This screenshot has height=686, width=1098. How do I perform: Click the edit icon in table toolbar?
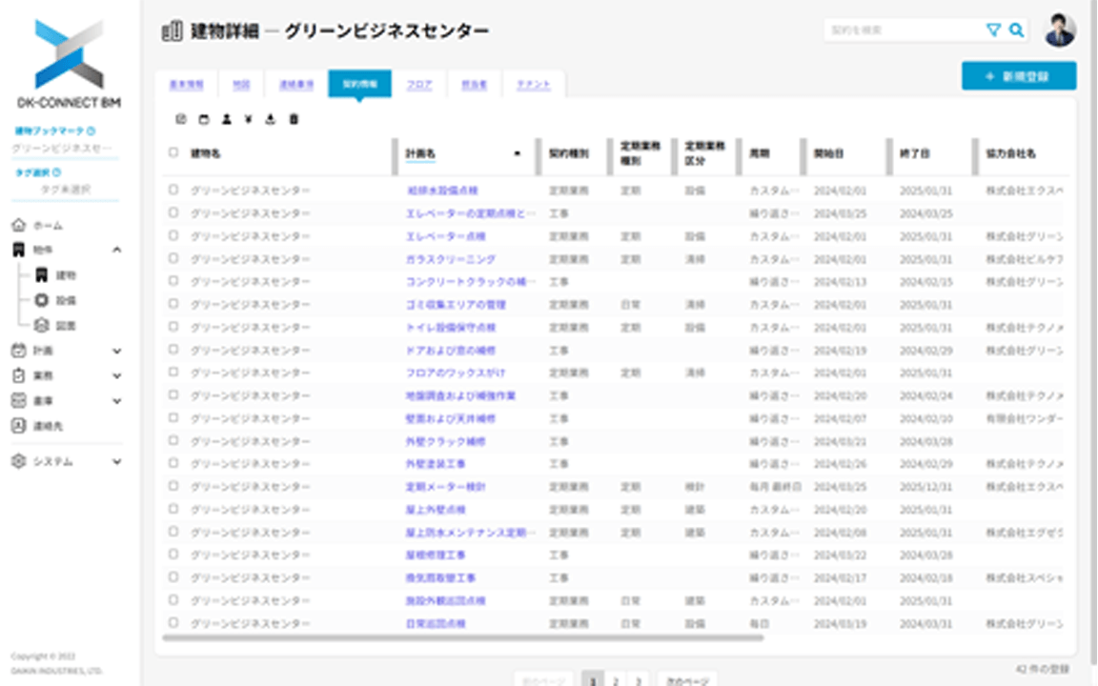181,120
